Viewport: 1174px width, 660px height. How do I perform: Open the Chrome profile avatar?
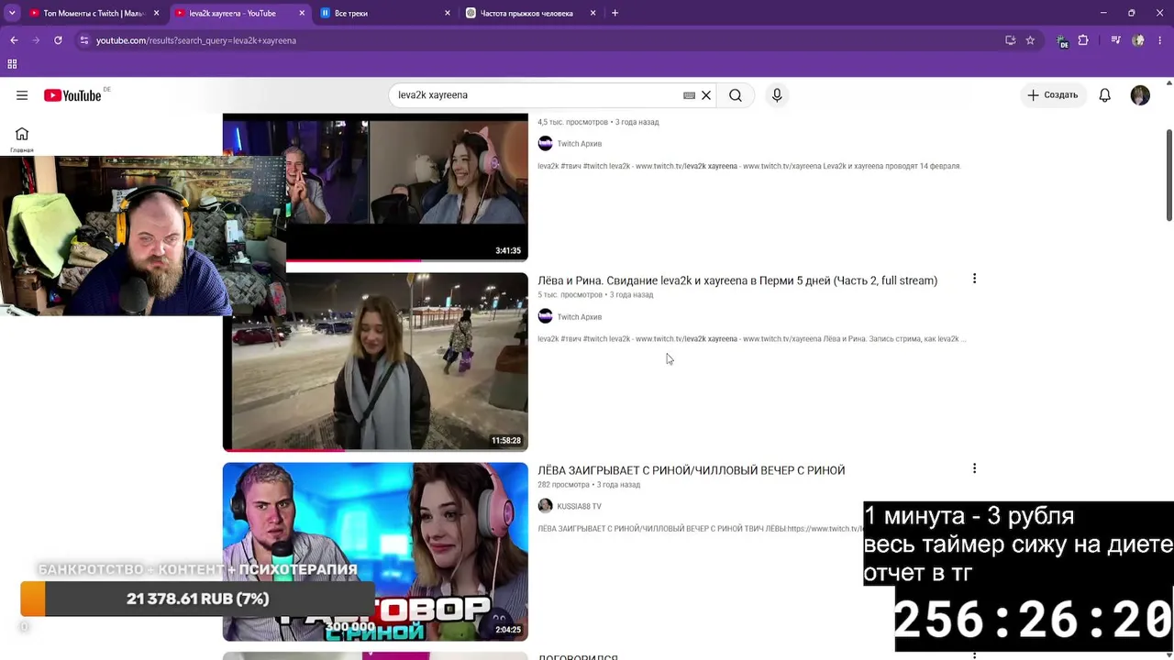click(1138, 40)
